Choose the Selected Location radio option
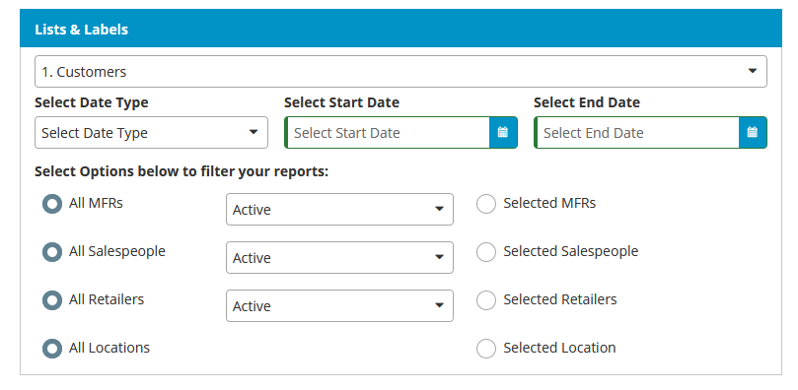This screenshot has height=390, width=798. click(486, 349)
